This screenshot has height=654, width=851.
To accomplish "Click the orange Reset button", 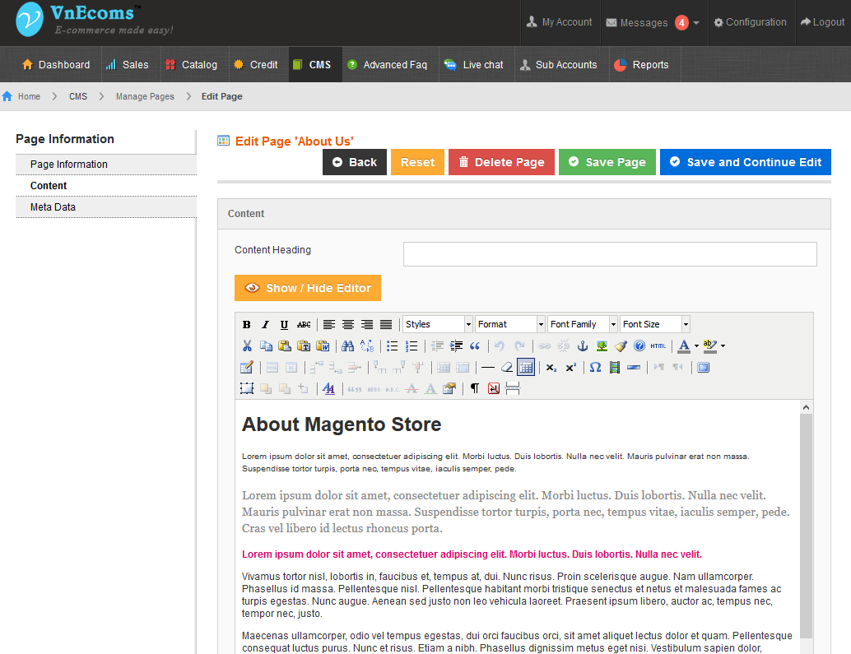I will [x=417, y=162].
